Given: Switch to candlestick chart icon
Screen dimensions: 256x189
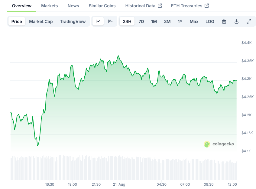Looking at the screenshot, I should point(110,22).
